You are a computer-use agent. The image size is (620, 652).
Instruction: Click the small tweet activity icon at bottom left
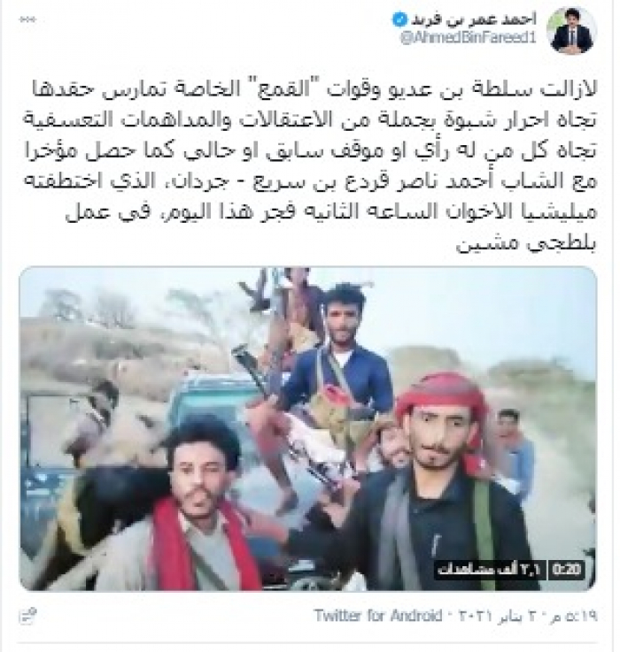[x=28, y=616]
